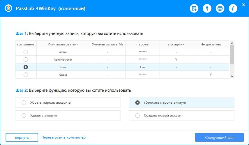Open the document-with-plus icon in the header
The width and height of the screenshot is (249, 145).
pyautogui.click(x=194, y=8)
